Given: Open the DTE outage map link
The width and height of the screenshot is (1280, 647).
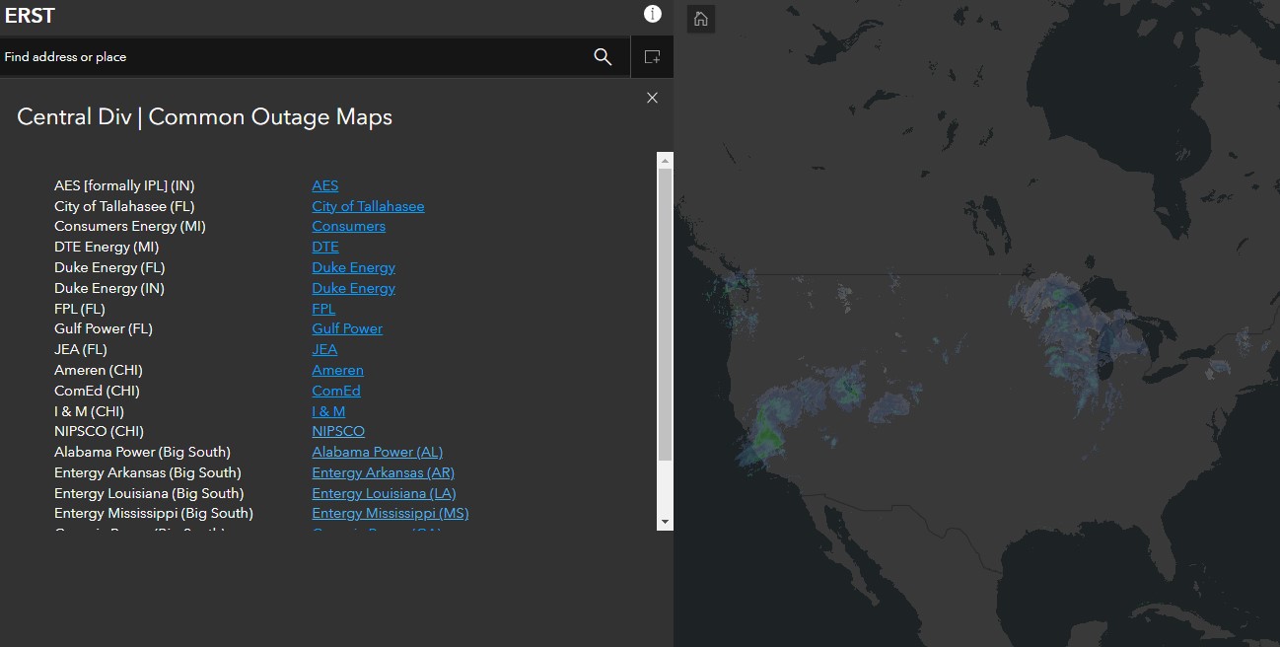Looking at the screenshot, I should (325, 247).
